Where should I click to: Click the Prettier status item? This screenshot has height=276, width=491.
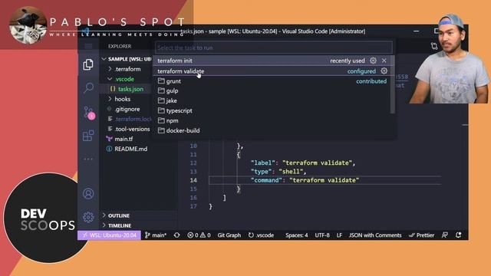(421, 235)
